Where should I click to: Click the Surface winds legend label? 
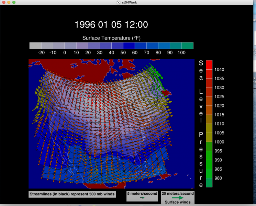pyautogui.click(x=177, y=202)
